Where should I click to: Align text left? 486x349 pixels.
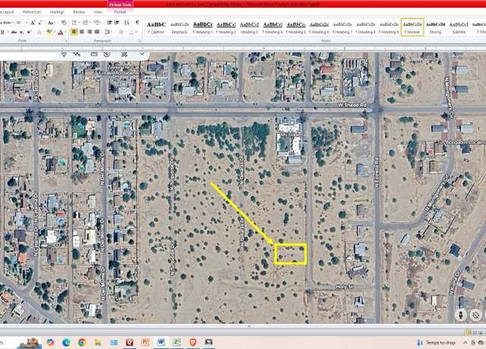pos(74,32)
